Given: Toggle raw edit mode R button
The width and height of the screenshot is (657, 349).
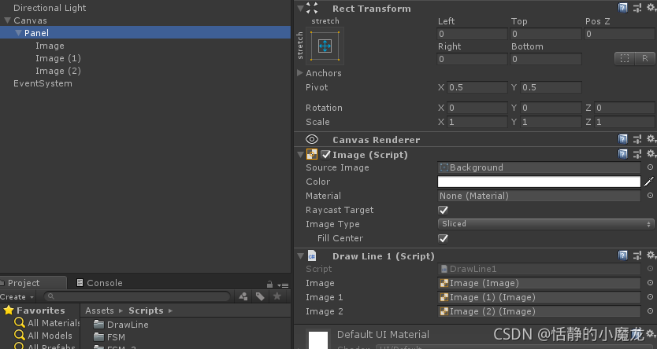Looking at the screenshot, I should coord(645,58).
